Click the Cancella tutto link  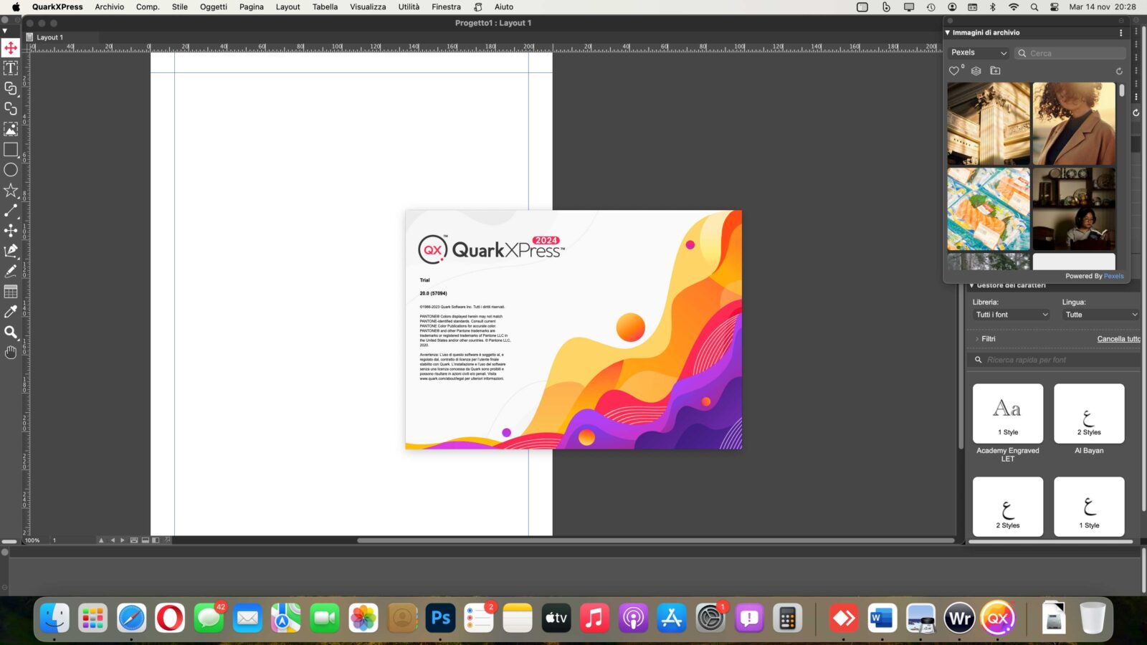[1118, 338]
